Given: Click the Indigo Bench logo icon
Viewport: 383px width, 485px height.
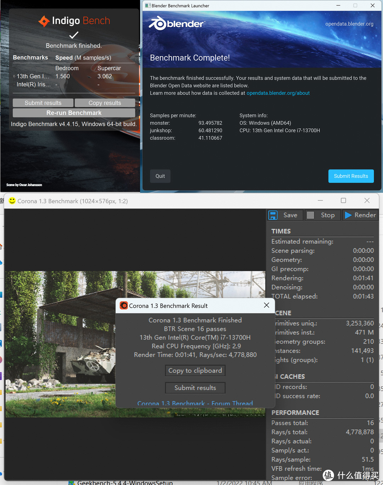Looking at the screenshot, I should tap(44, 21).
